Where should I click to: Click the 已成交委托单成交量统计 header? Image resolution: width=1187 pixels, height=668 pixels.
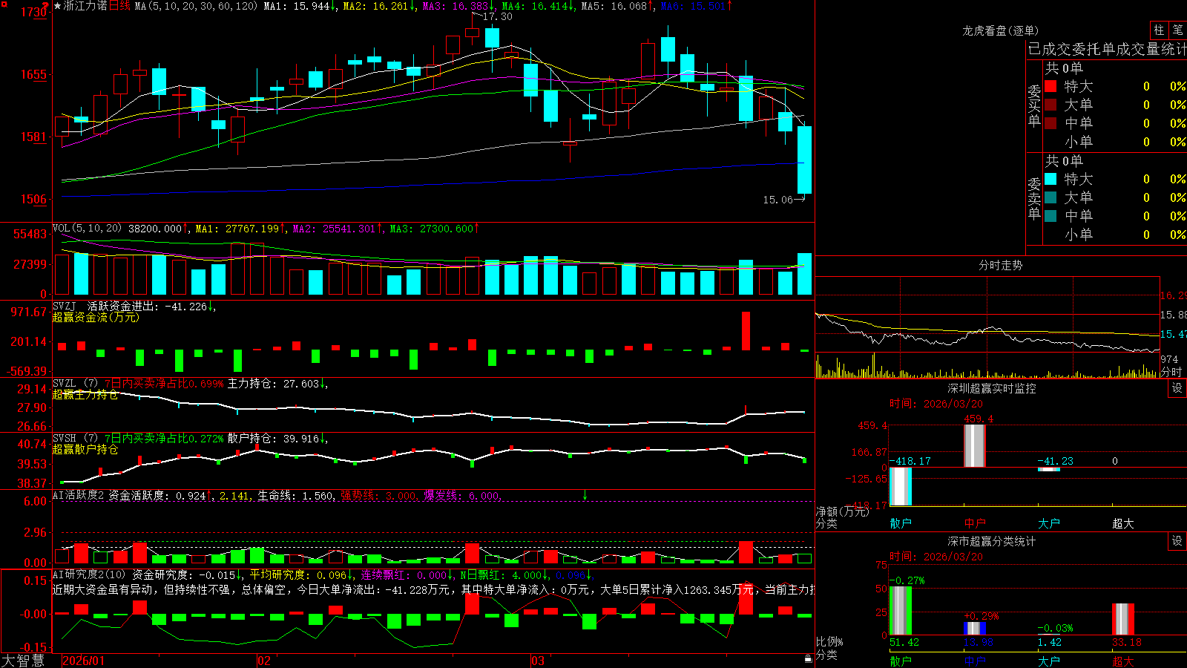1107,49
